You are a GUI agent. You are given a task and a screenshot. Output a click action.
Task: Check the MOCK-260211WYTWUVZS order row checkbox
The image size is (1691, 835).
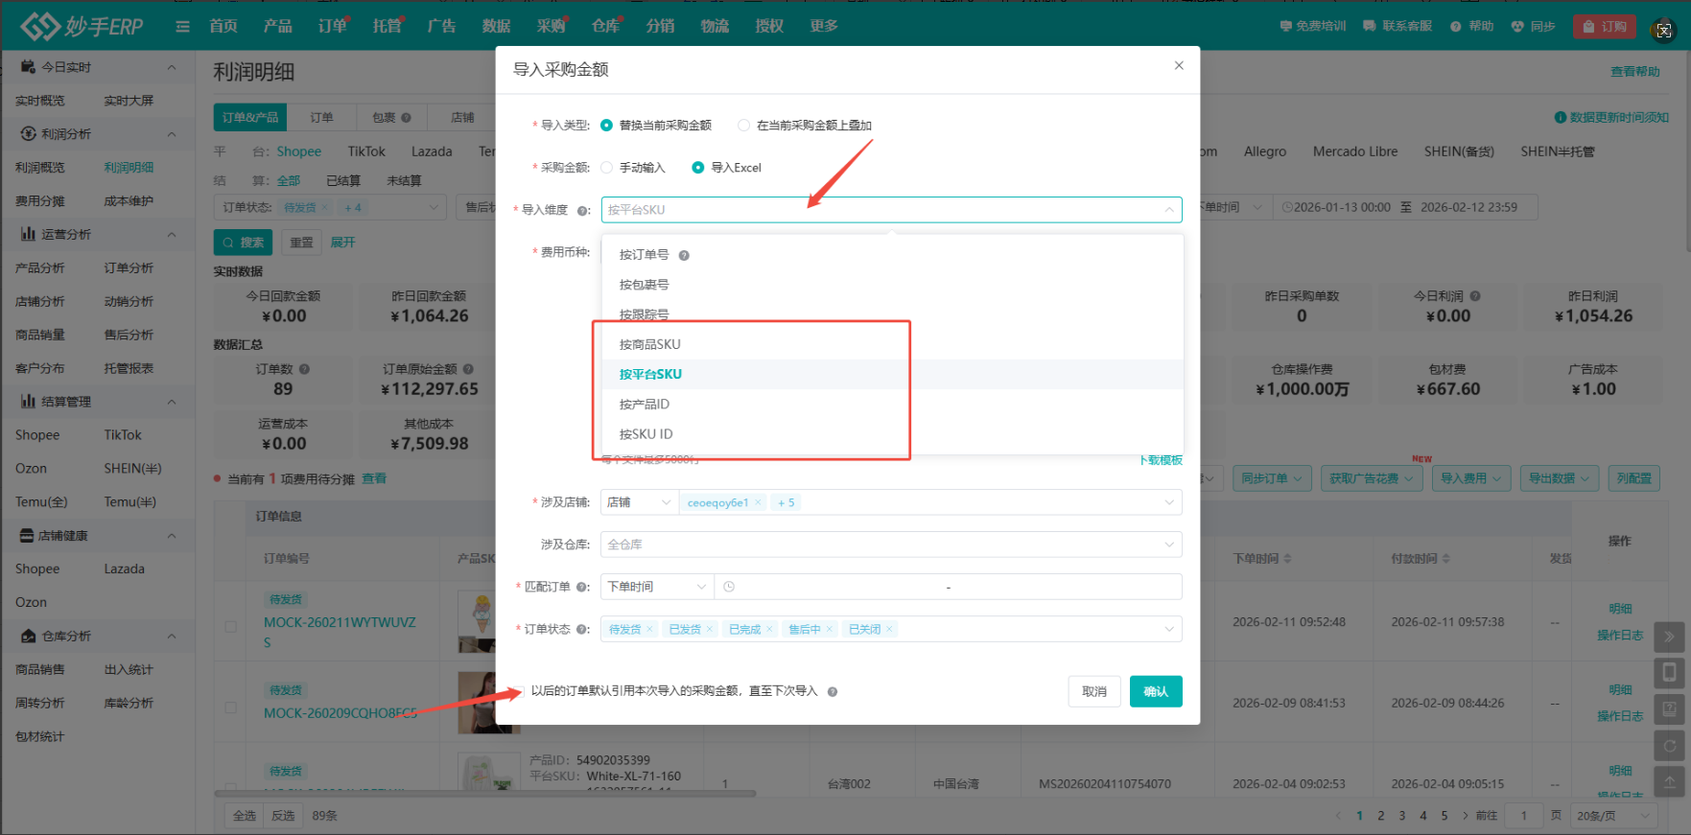click(230, 627)
